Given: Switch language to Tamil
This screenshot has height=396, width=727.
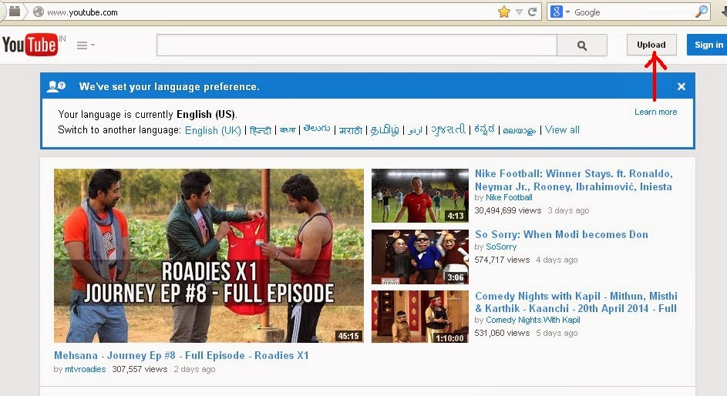Looking at the screenshot, I should (x=385, y=131).
